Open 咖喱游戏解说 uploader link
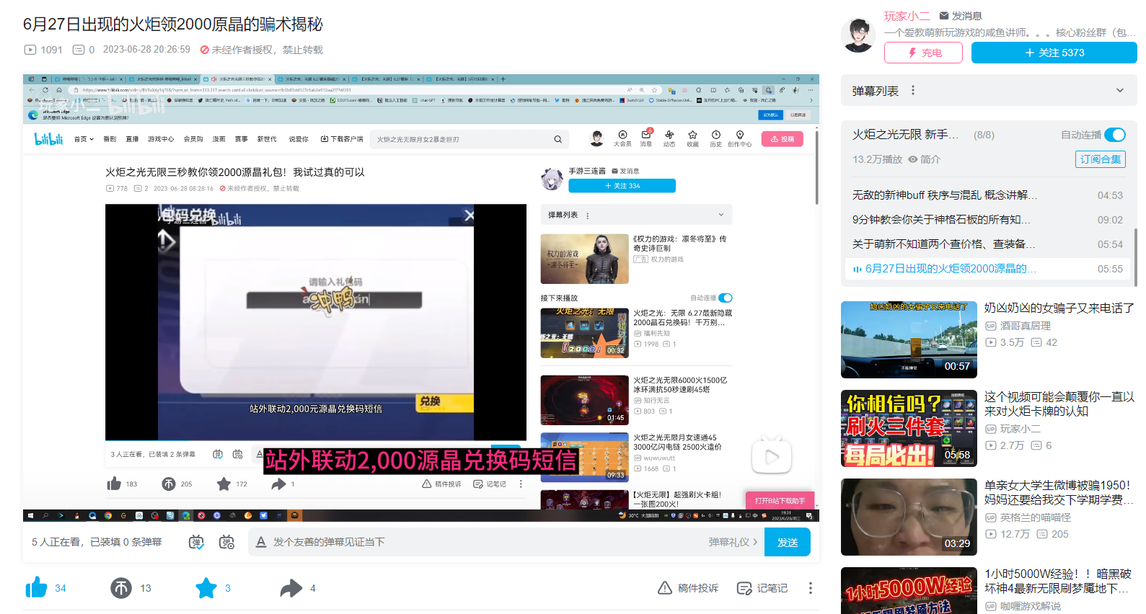Viewport: 1146px width, 614px height. [1031, 606]
